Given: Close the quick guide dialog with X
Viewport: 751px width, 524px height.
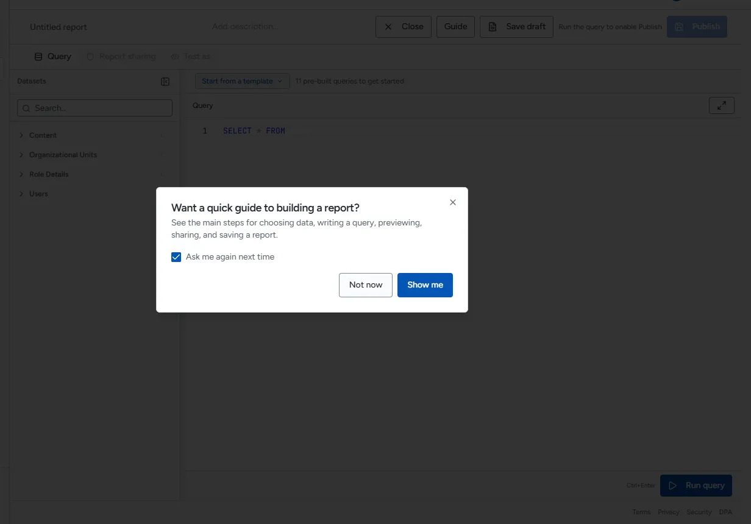Looking at the screenshot, I should [453, 202].
